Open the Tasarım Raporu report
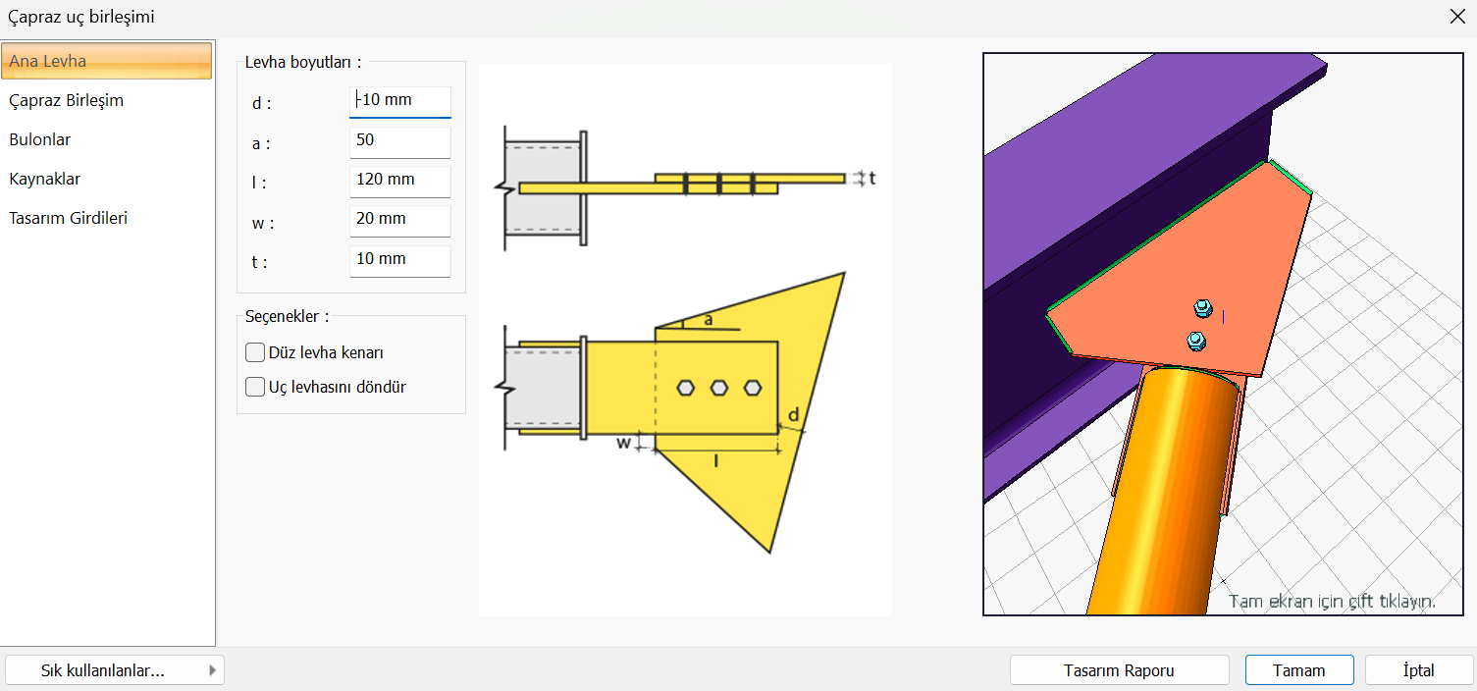 click(x=1119, y=670)
